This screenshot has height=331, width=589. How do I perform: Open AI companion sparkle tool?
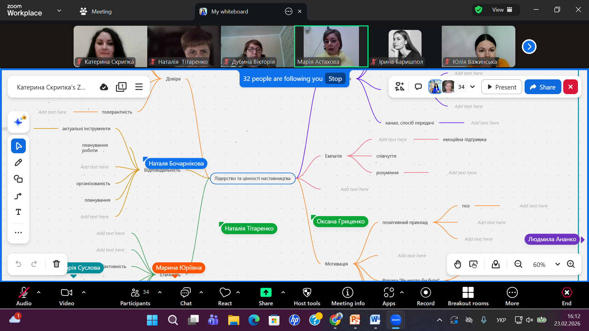pos(18,122)
